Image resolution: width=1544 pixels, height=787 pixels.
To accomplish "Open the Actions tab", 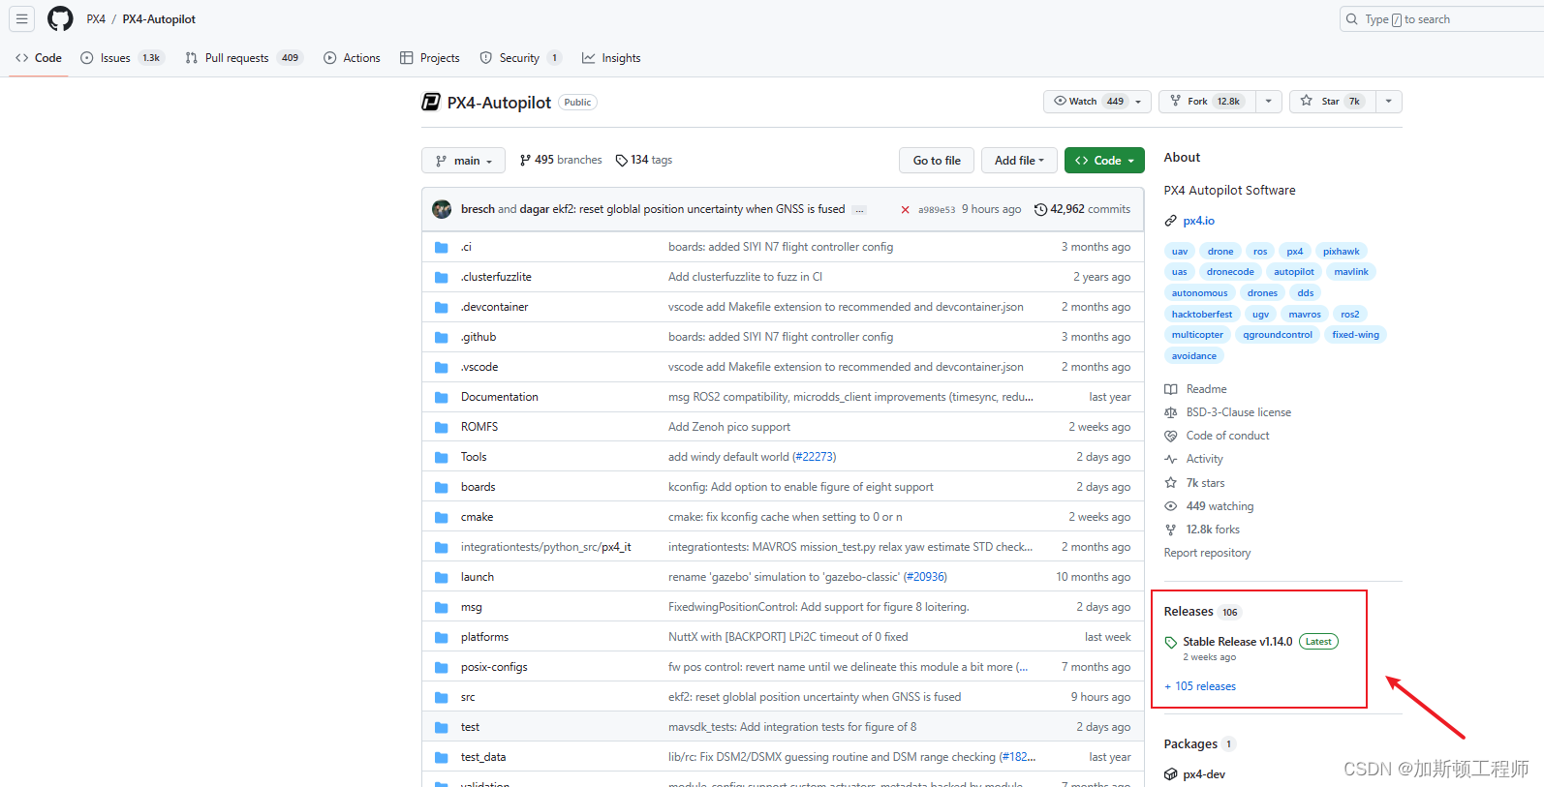I will tap(352, 58).
